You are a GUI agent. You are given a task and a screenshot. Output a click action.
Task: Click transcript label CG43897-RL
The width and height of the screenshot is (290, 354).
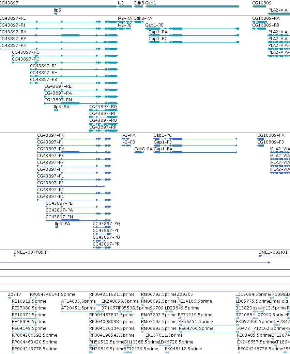pyautogui.click(x=13, y=18)
